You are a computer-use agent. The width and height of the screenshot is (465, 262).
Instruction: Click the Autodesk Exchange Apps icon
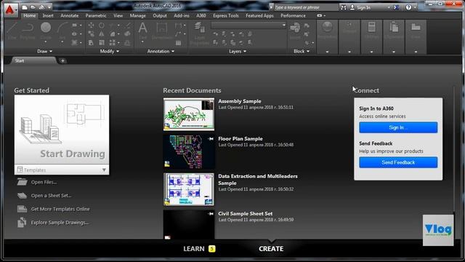[397, 7]
